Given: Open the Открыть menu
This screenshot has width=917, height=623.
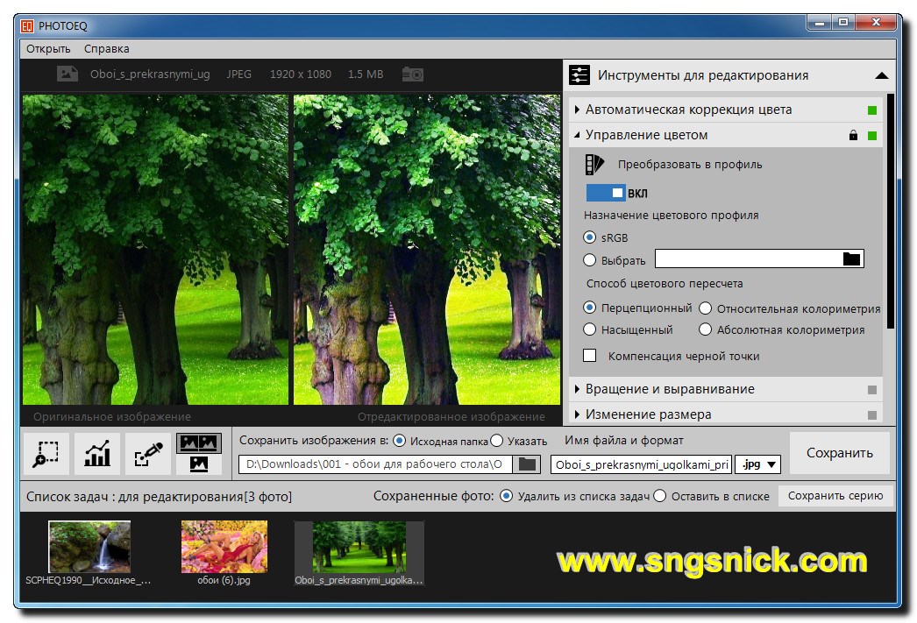Looking at the screenshot, I should 48,49.
